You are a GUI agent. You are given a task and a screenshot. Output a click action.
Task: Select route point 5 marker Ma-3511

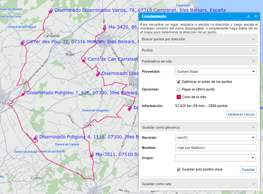91,156
